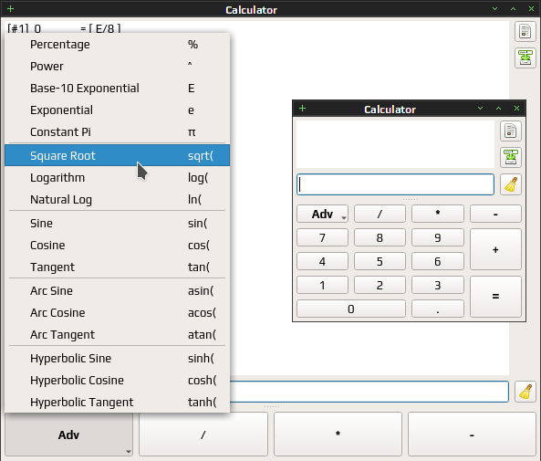Click plus button in small Calculator
The width and height of the screenshot is (541, 461).
[x=495, y=249]
